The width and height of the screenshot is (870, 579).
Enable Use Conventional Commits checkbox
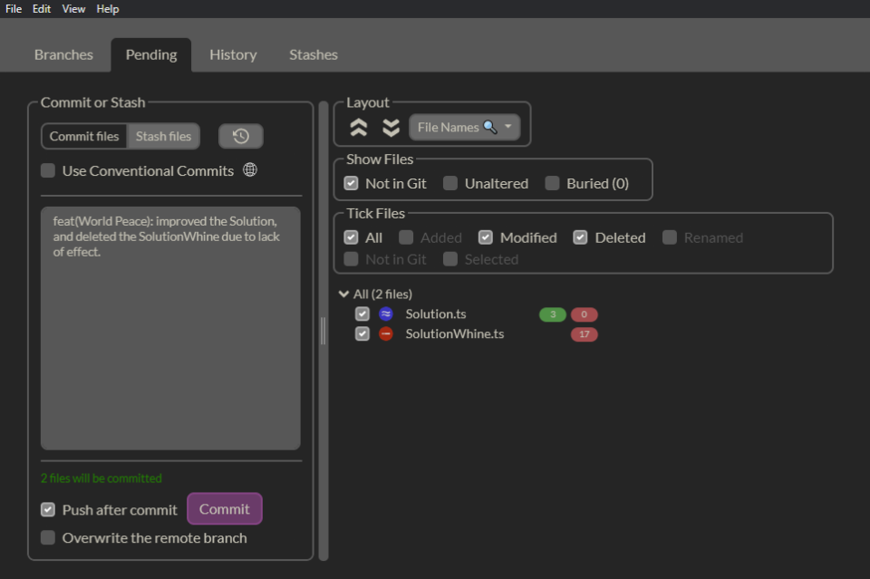click(48, 170)
